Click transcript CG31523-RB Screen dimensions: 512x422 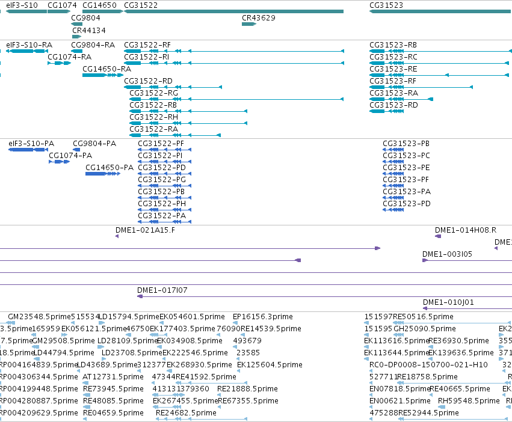[x=440, y=51]
